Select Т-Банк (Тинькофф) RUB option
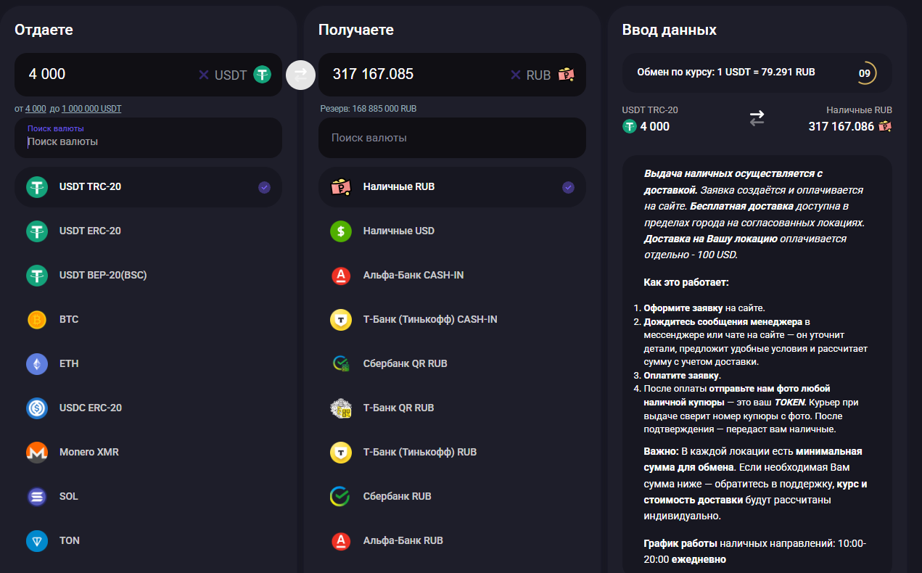 tap(419, 452)
